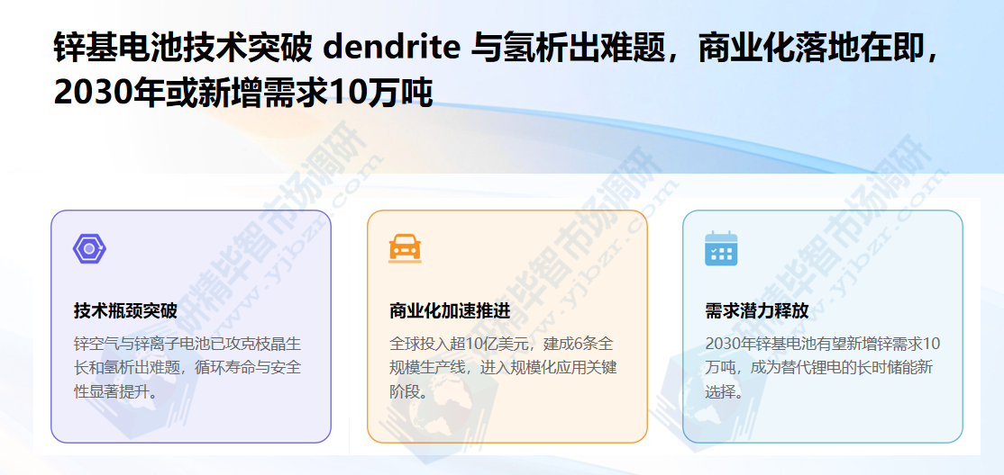Select the 商业化加速推进 heading
Image resolution: width=1004 pixels, height=475 pixels.
450,310
